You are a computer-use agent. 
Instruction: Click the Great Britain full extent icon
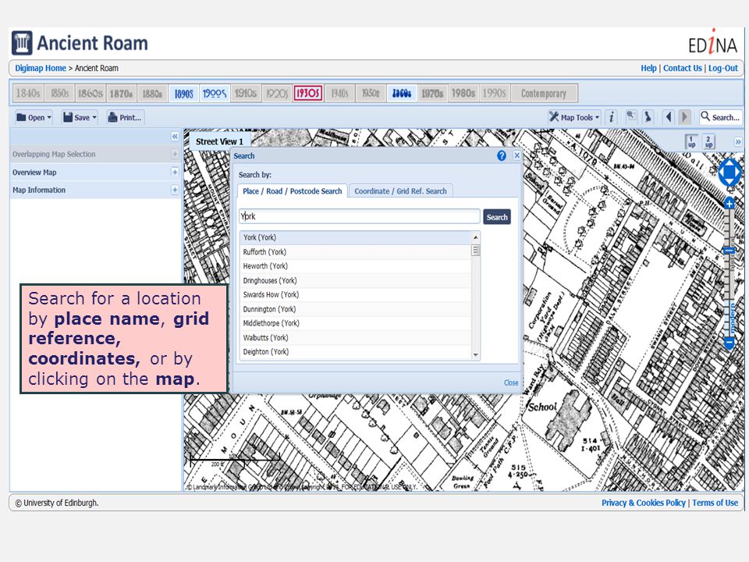(x=648, y=116)
